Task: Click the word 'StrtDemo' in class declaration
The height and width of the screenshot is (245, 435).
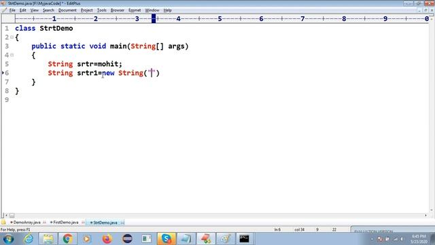Action: click(56, 29)
